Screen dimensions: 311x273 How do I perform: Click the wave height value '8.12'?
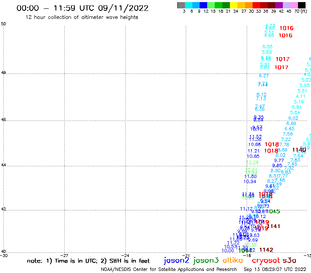(261, 94)
